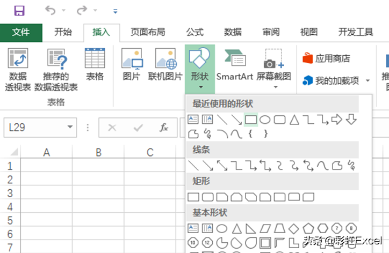Select the right brace in recent shapes
This screenshot has height=253, width=389.
coord(266,134)
